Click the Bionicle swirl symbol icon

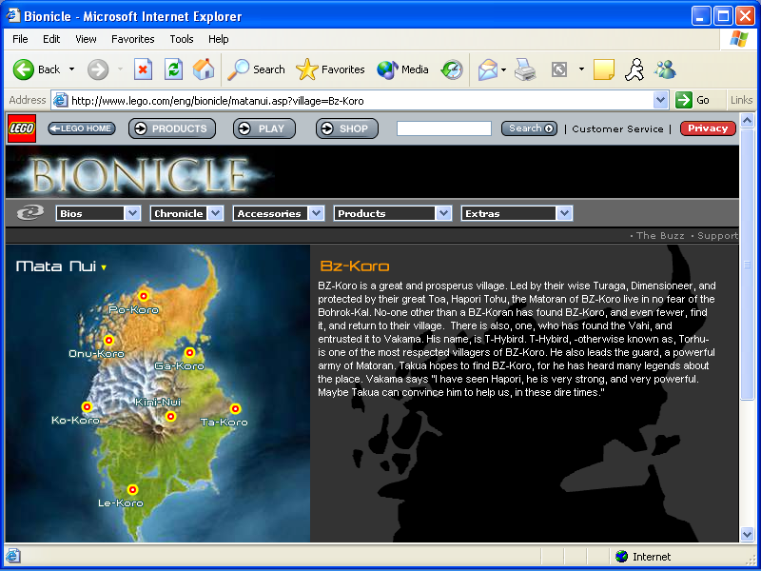tap(30, 212)
